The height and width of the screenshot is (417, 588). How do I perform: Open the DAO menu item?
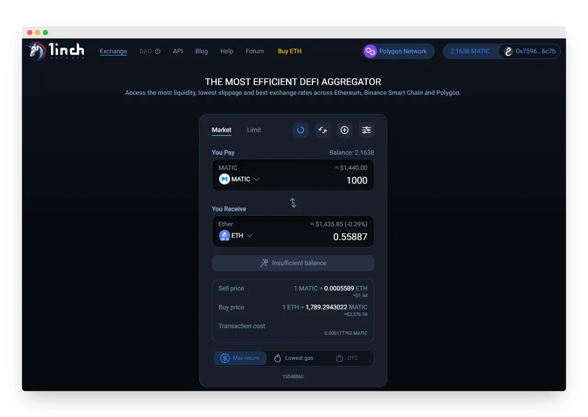click(146, 51)
